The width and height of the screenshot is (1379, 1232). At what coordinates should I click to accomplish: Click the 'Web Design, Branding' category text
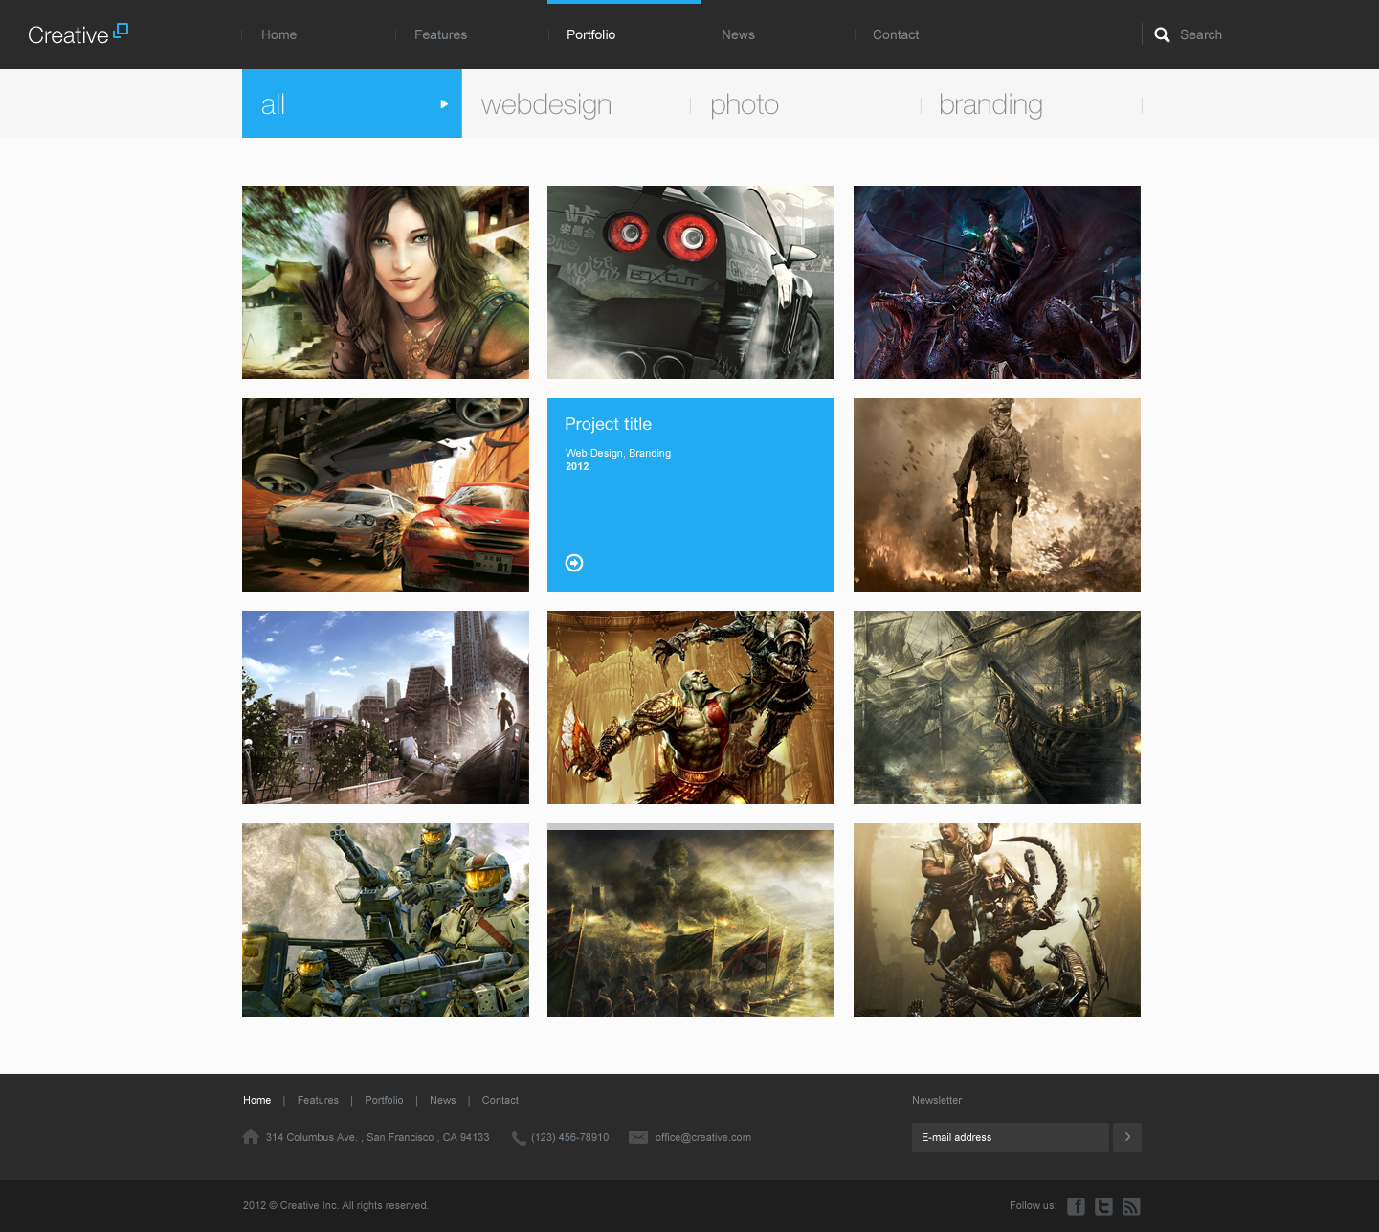pos(618,453)
